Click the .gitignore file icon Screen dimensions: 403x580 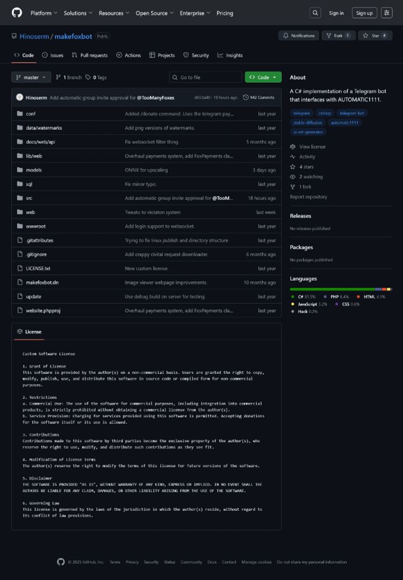(20, 254)
